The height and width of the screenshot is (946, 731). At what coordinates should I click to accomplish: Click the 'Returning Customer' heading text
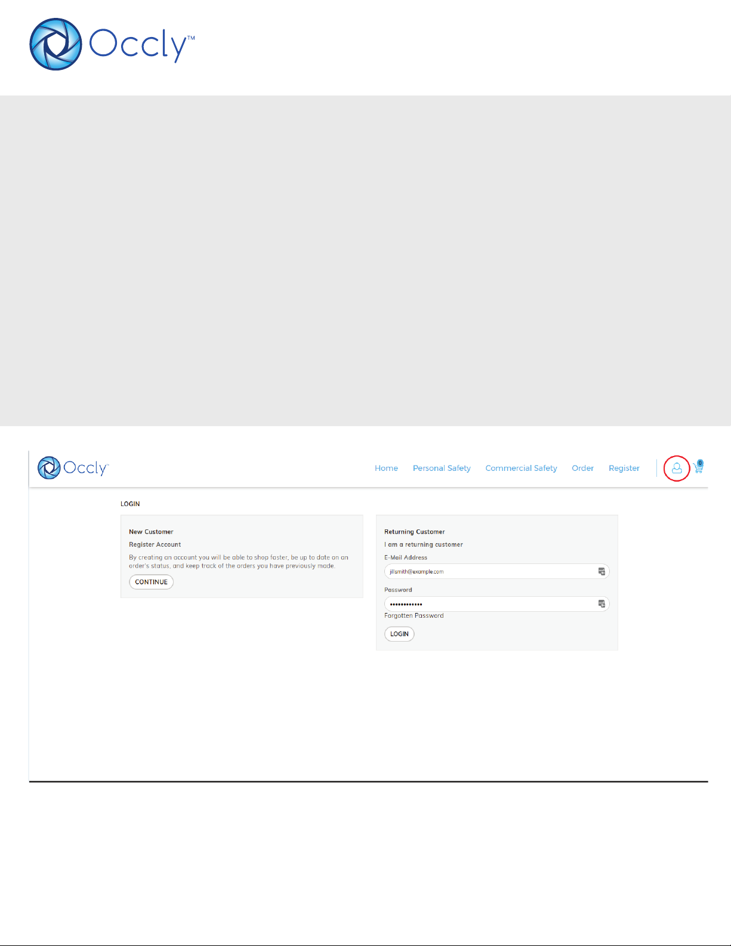tap(415, 532)
